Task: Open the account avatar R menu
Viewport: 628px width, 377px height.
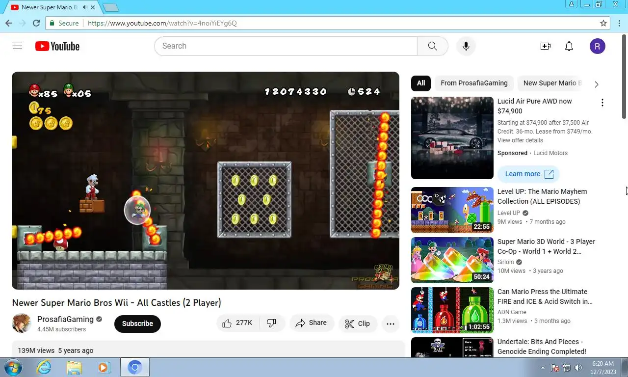Action: pyautogui.click(x=597, y=46)
